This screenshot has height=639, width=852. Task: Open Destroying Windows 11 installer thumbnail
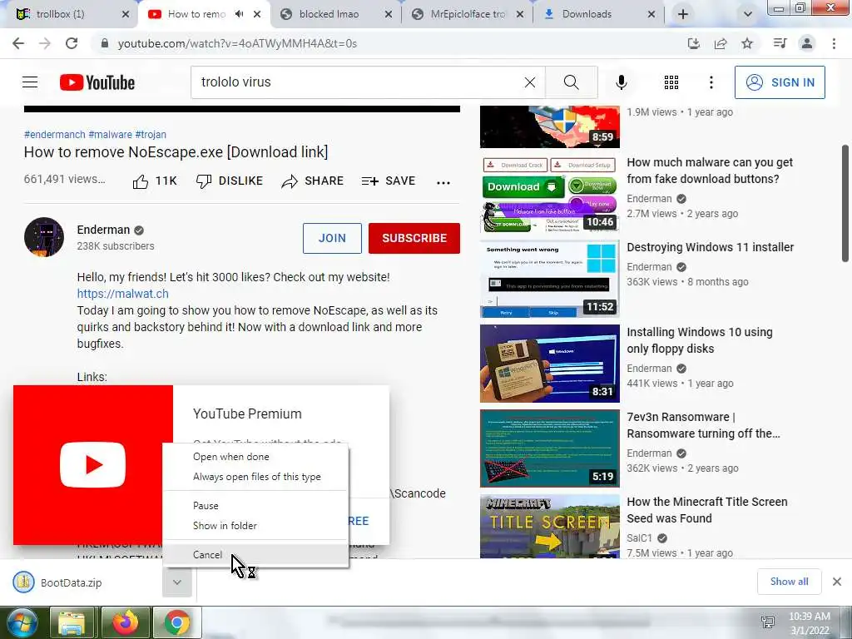(x=549, y=279)
